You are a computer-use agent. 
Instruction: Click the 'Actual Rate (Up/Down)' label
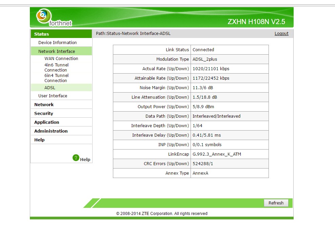pos(165,69)
